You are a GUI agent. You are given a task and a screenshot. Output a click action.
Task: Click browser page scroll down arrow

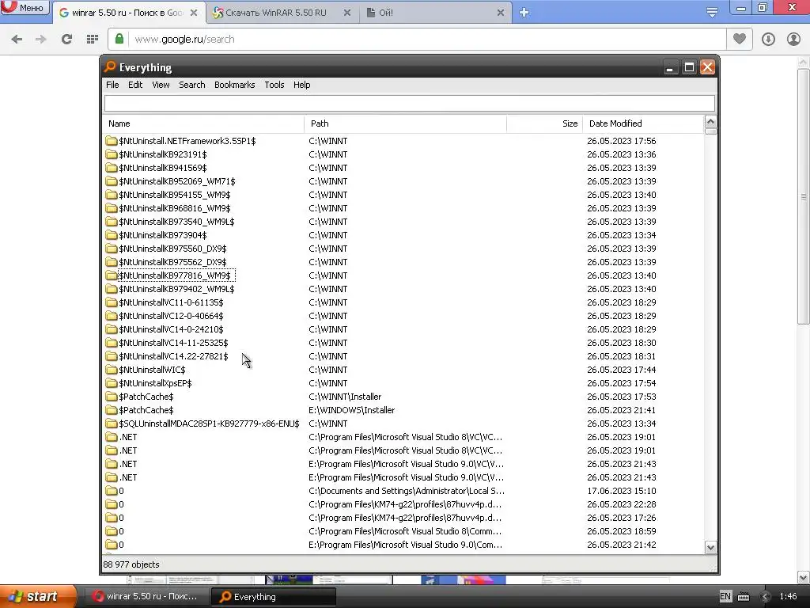click(804, 577)
